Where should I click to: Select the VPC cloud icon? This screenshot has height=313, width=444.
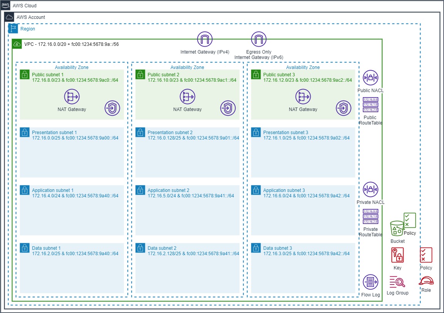(17, 44)
